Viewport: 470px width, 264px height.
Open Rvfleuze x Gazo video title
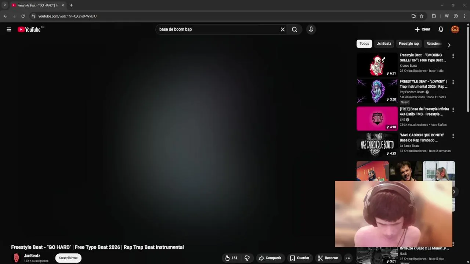(424, 248)
